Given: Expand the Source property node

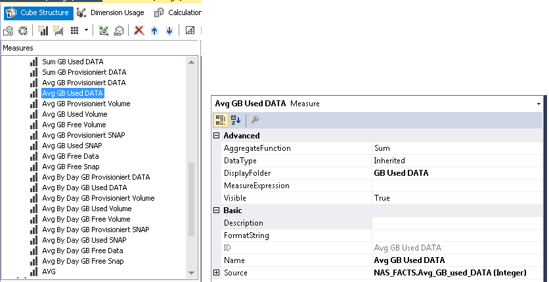Looking at the screenshot, I should pos(217,273).
